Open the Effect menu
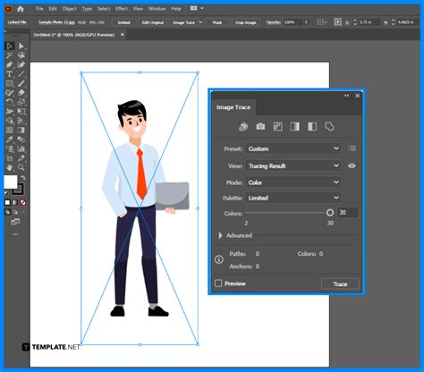The width and height of the screenshot is (424, 372). tap(122, 9)
